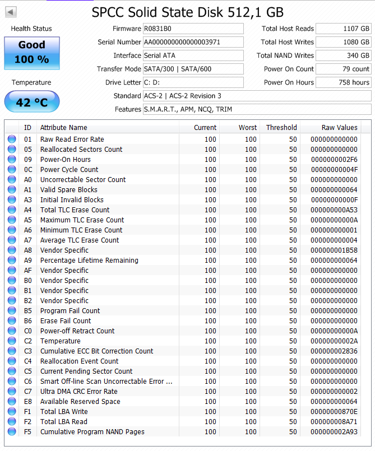Click status orb for Ultra DMA CRC Error Rate
The image size is (375, 451).
click(12, 392)
